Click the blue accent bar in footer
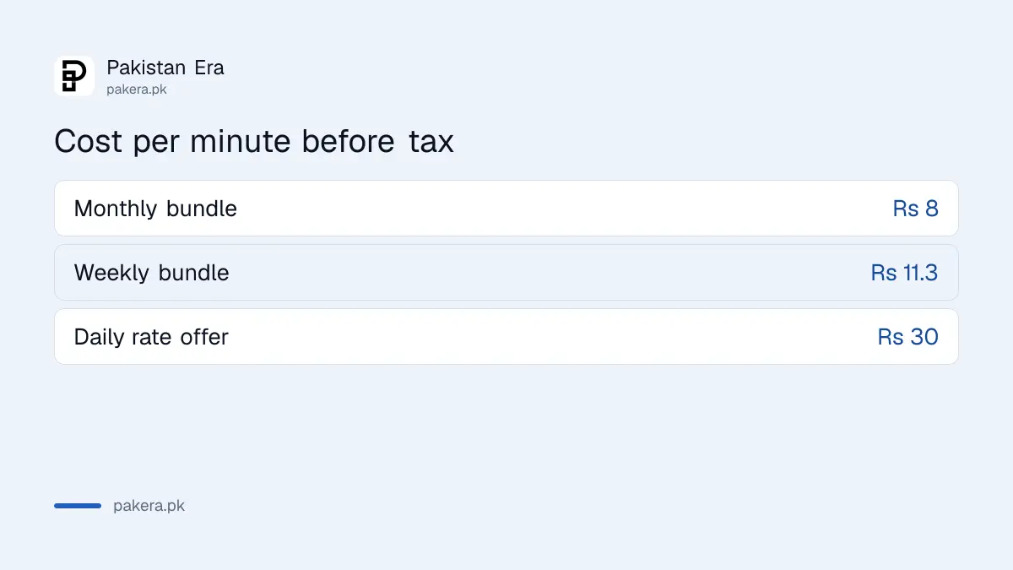The height and width of the screenshot is (570, 1013). (x=78, y=506)
